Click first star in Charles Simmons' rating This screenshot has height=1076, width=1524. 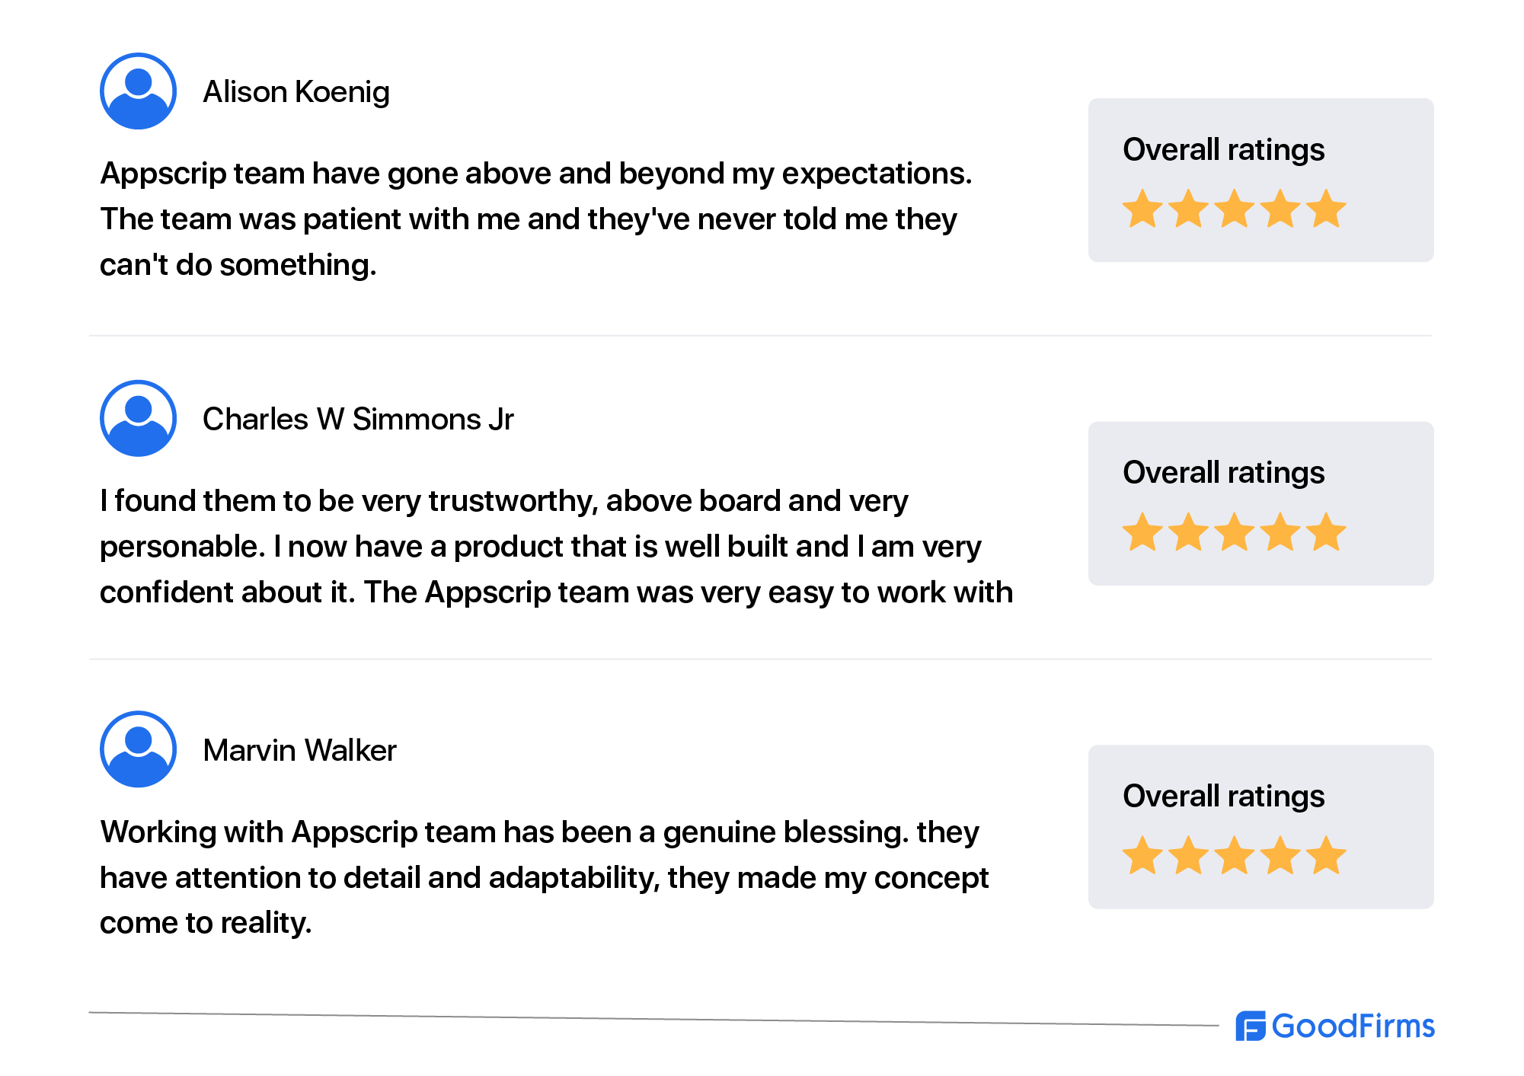[x=1142, y=532]
